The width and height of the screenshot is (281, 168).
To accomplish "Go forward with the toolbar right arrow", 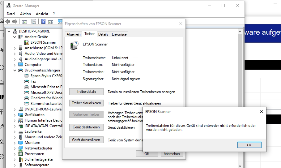I will tap(15, 22).
